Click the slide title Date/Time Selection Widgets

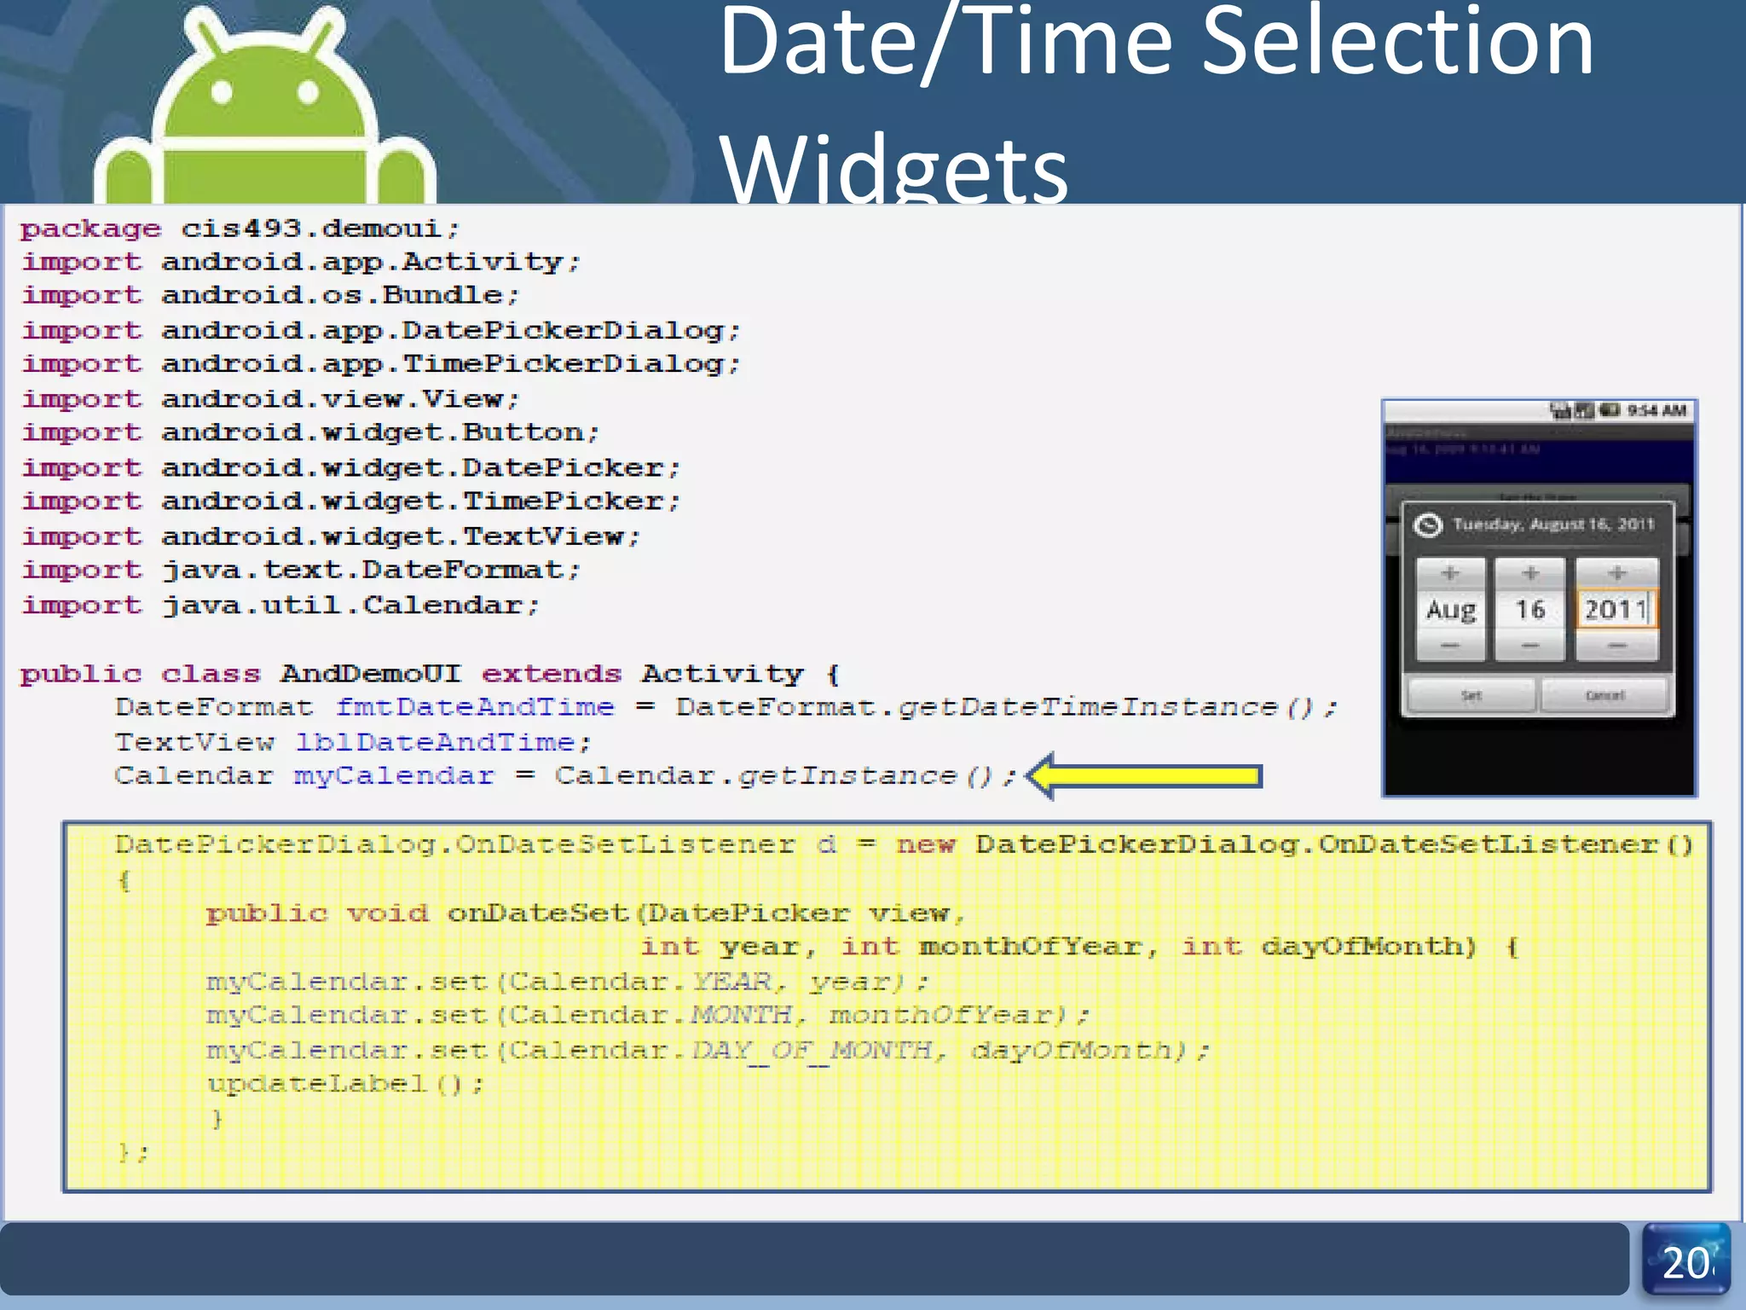click(x=1155, y=102)
